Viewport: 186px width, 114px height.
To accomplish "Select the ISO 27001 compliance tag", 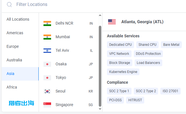I will 170,91.
